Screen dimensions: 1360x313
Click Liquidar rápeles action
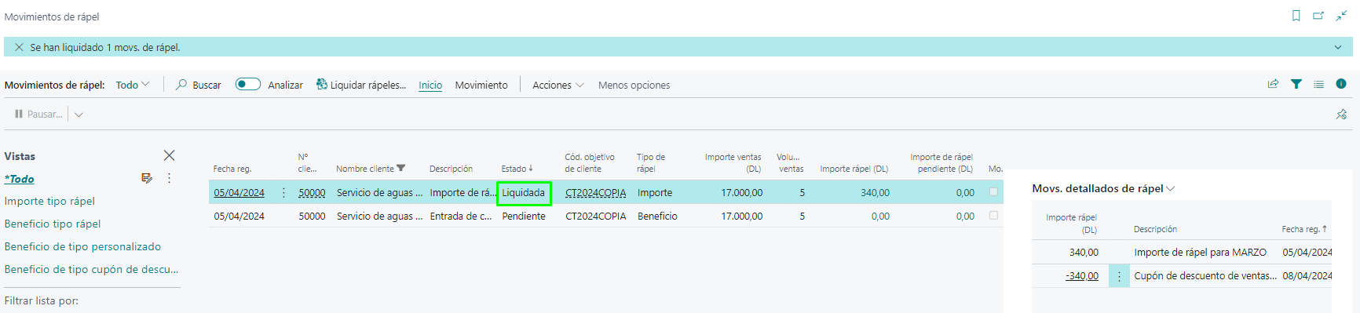(361, 85)
